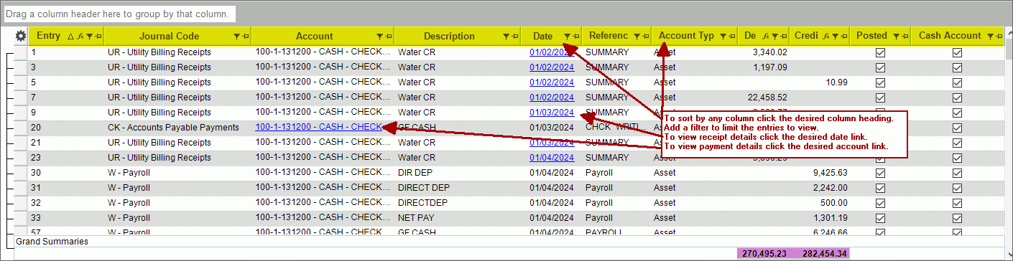
Task: Open 01/02/2024 date link for entry 7
Action: tap(552, 98)
